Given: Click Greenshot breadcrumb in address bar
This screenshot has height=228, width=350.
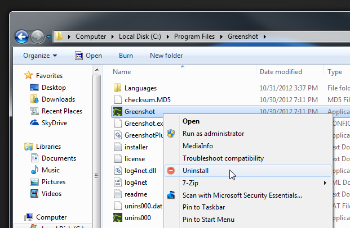Looking at the screenshot, I should (243, 37).
